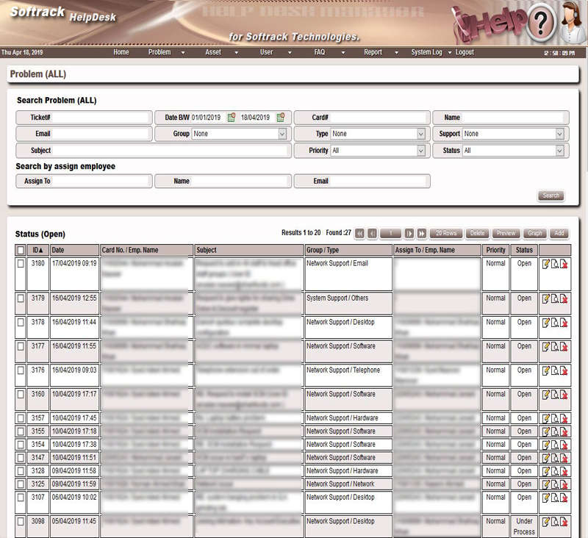Click delete icon for ticket 3179

coord(564,299)
